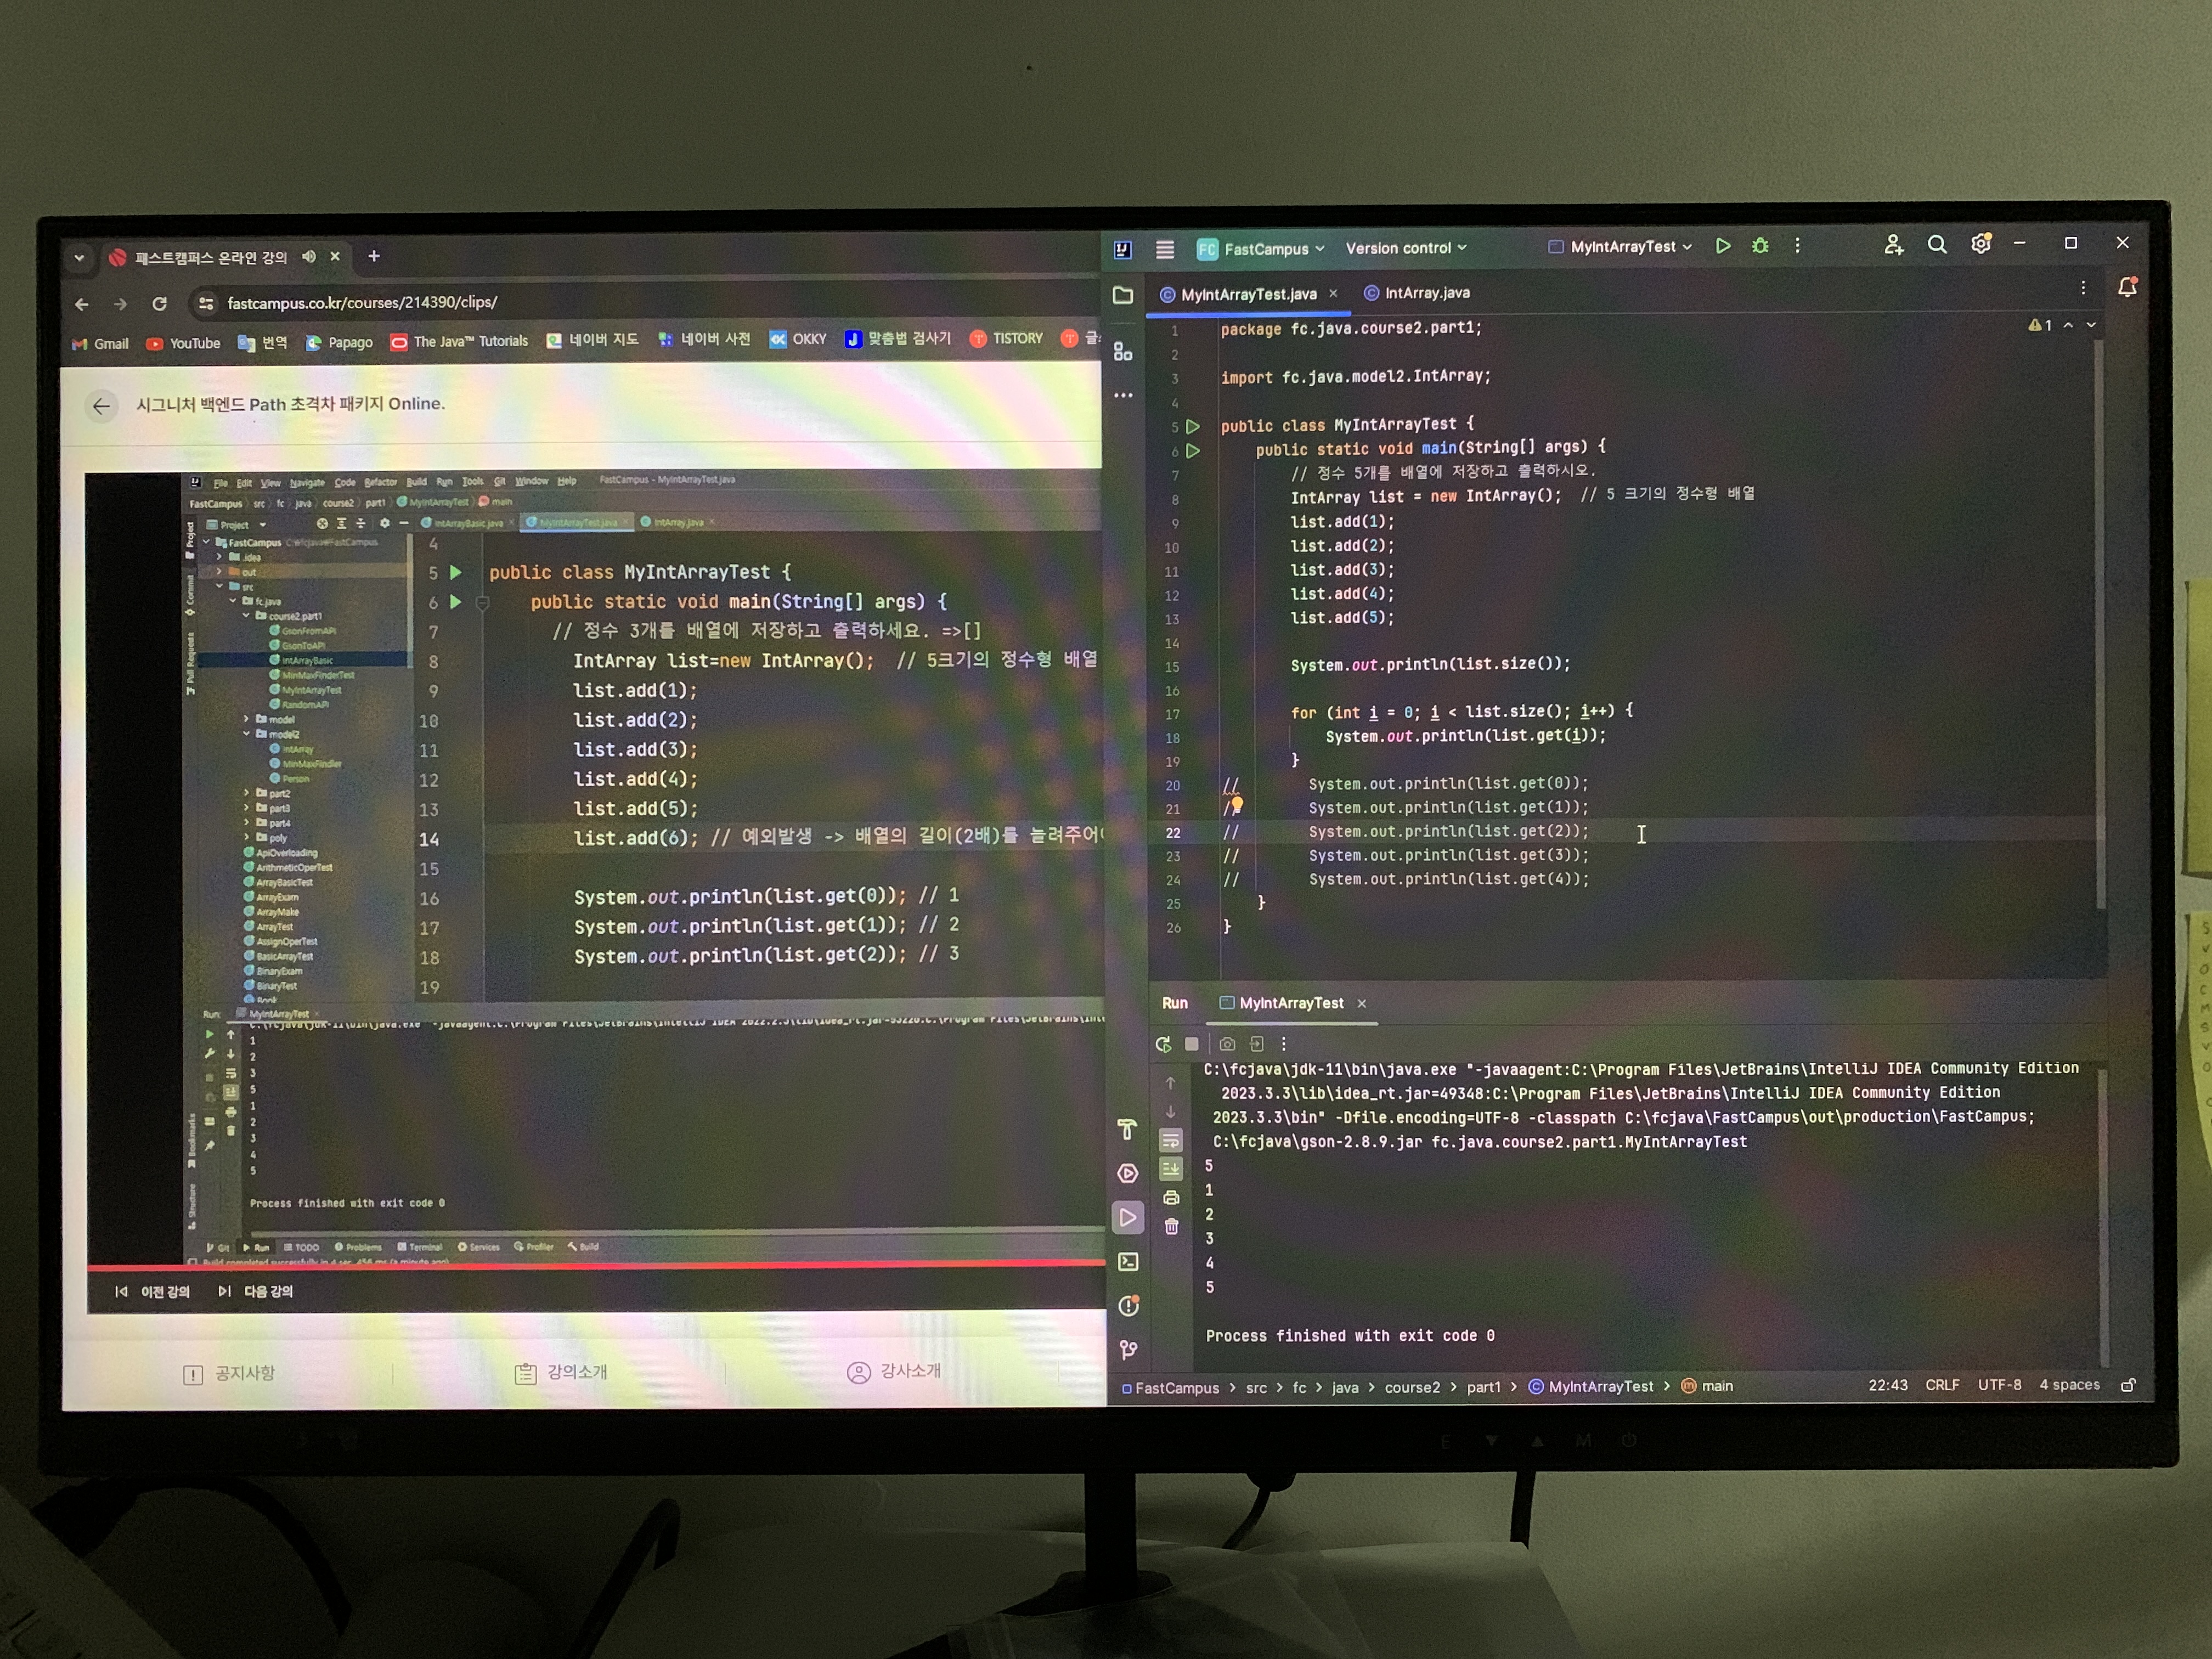The height and width of the screenshot is (1659, 2212).
Task: Open the FastCampus project dropdown
Action: point(1262,249)
